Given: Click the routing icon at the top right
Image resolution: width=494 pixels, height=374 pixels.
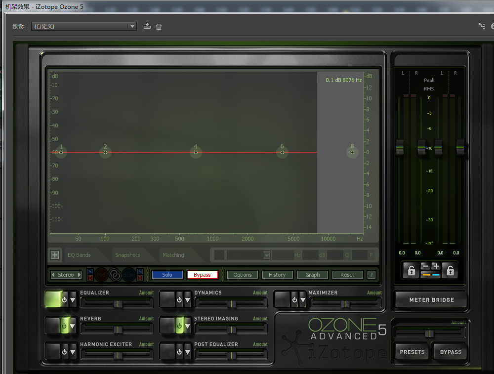Looking at the screenshot, I should pyautogui.click(x=482, y=26).
